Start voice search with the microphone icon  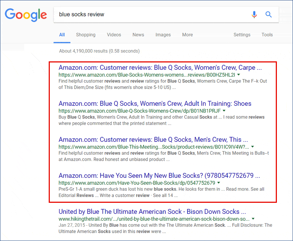pos(254,14)
